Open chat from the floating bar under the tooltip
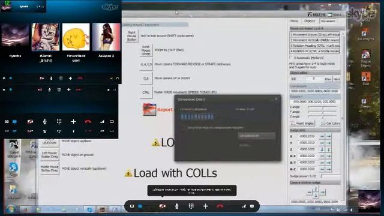384x216 pixels. pyautogui.click(x=140, y=206)
